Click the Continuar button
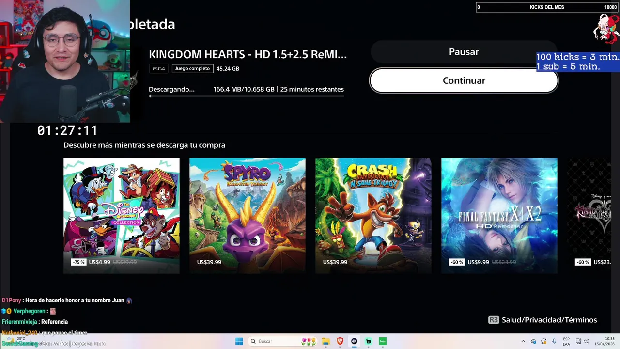The image size is (620, 349). tap(464, 80)
